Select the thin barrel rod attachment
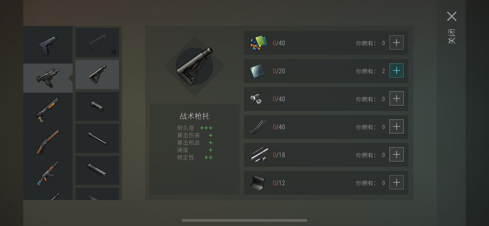Image resolution: width=489 pixels, height=226 pixels. [97, 138]
